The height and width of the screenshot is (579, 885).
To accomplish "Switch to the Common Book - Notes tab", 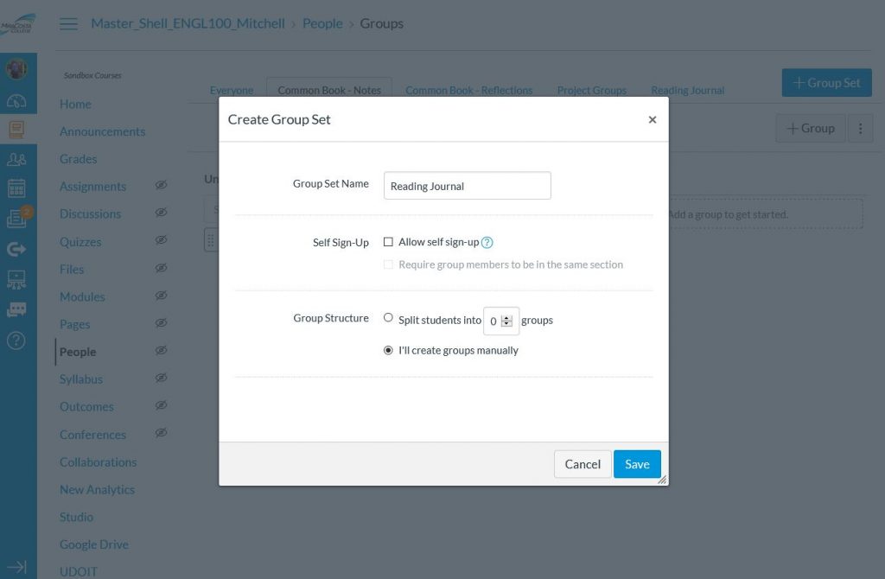I will tap(329, 90).
